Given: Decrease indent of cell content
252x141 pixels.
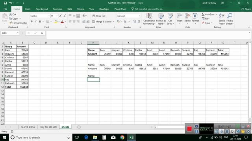Looking at the screenshot, I should [84, 22].
